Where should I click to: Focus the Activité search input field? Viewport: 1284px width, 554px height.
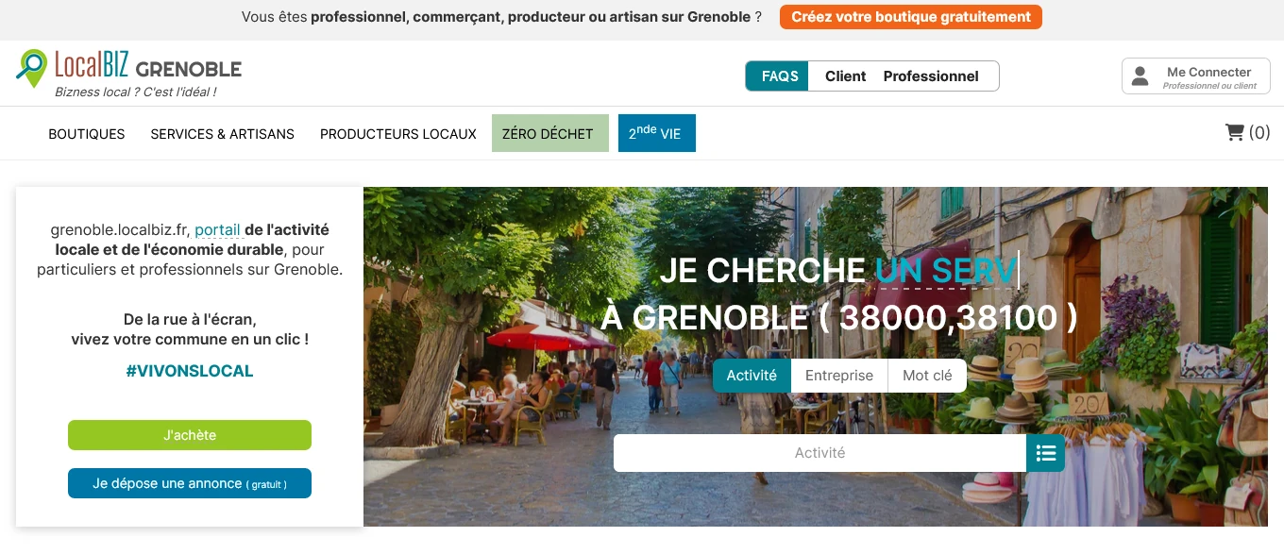(x=819, y=453)
